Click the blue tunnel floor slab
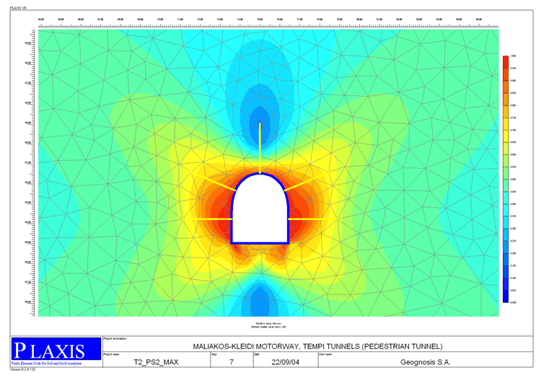 click(x=260, y=243)
